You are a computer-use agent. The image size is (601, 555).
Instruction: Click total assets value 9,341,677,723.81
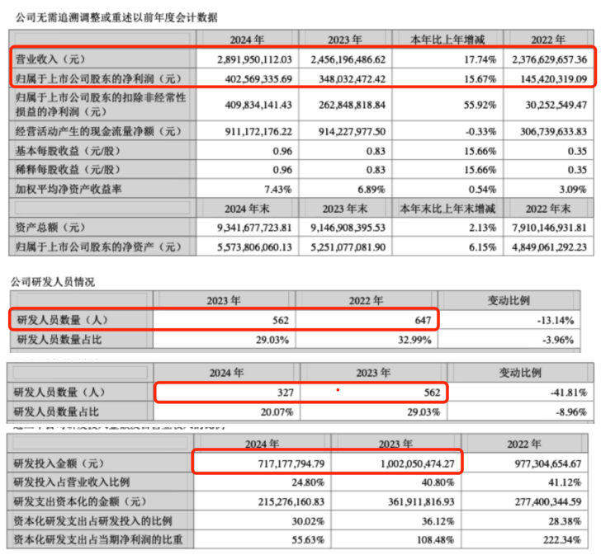(x=249, y=227)
